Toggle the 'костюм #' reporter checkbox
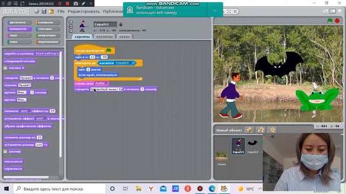The image size is (346, 194). [5, 68]
